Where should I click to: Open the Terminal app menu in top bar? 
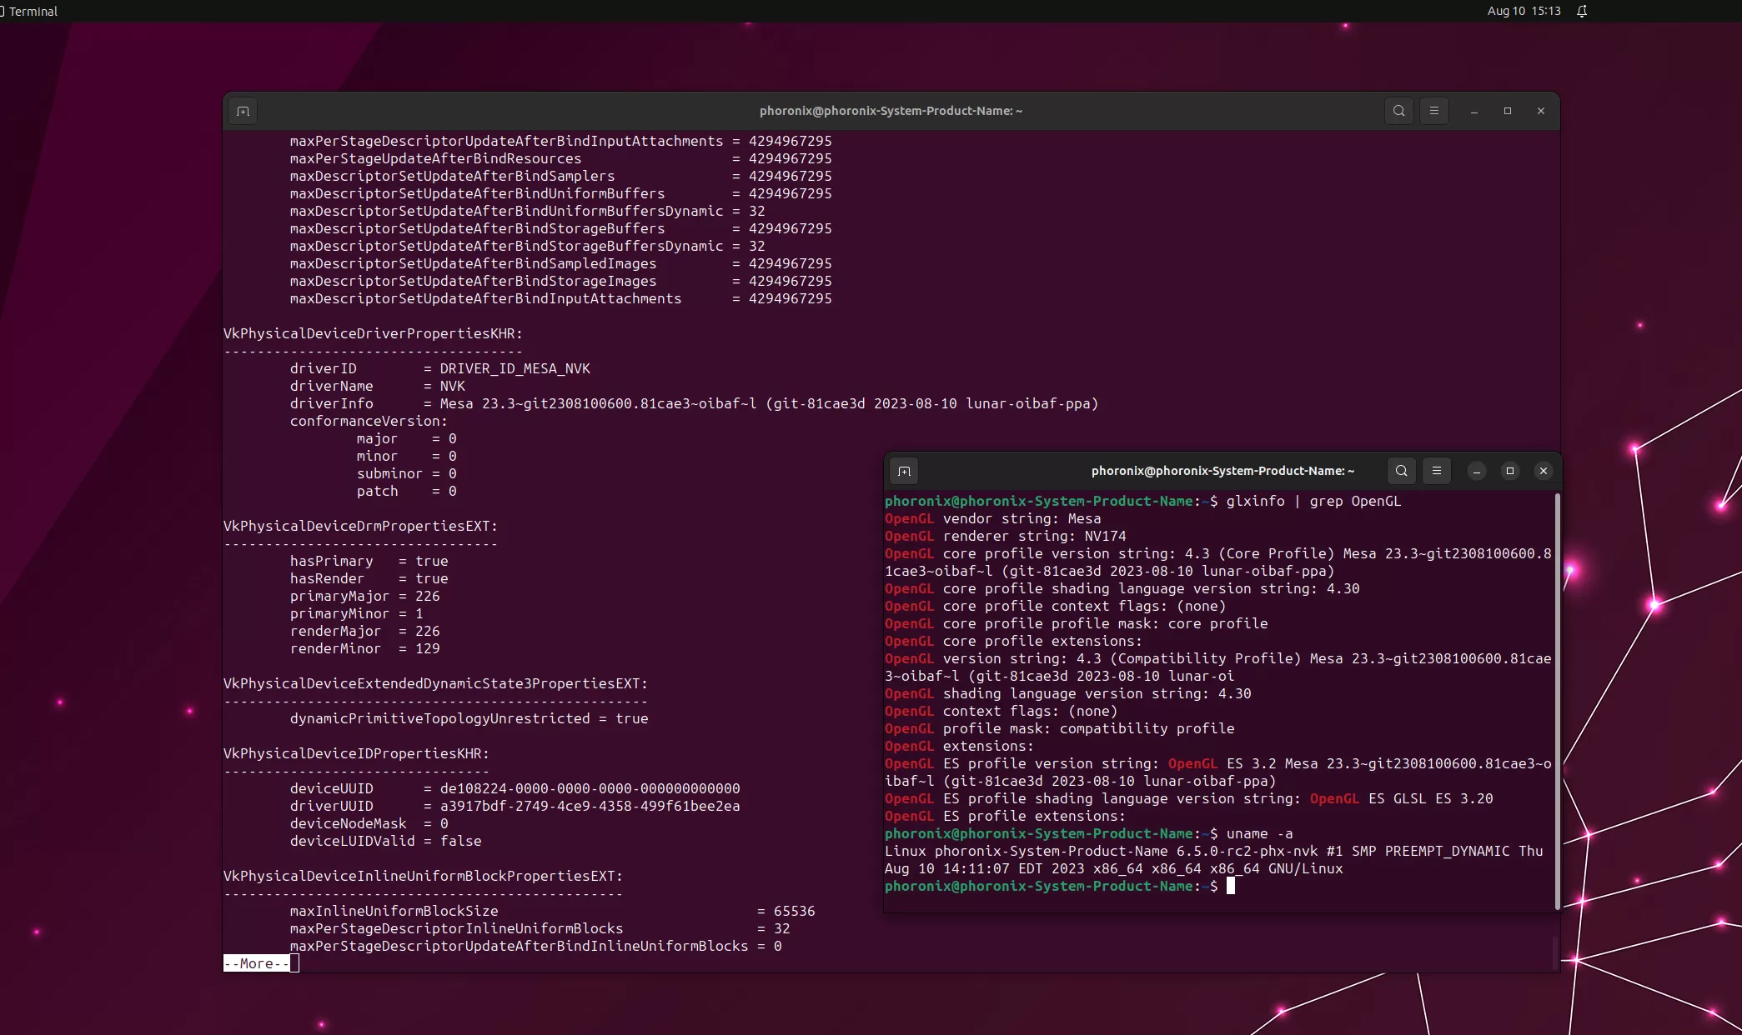32,11
